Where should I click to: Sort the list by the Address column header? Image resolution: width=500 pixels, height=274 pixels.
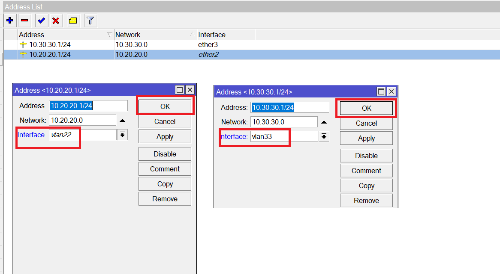pos(66,35)
